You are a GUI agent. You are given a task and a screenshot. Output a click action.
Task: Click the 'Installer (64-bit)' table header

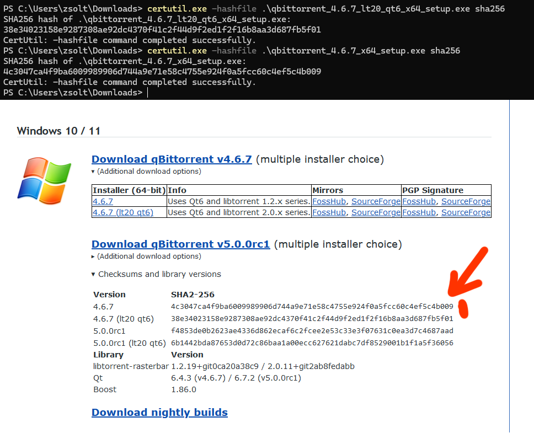tap(129, 190)
